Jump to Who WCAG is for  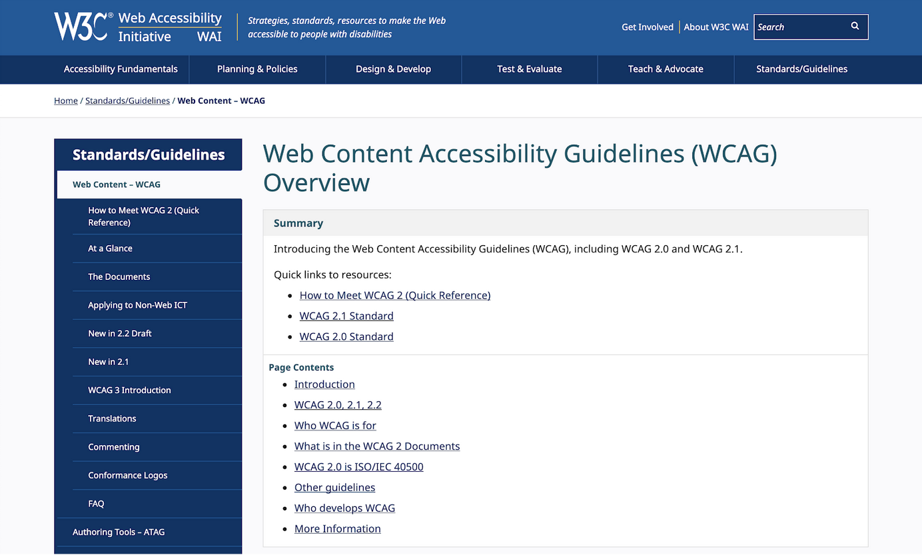pyautogui.click(x=335, y=426)
